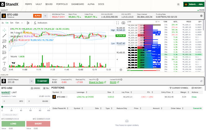The image size is (206, 130).
Task: Take a chart snapshot with camera icon
Action: click(x=123, y=23)
